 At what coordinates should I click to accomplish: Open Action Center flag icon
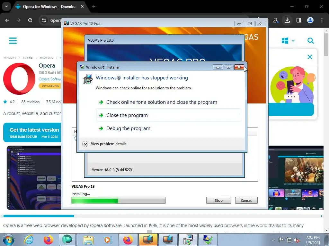(281, 240)
